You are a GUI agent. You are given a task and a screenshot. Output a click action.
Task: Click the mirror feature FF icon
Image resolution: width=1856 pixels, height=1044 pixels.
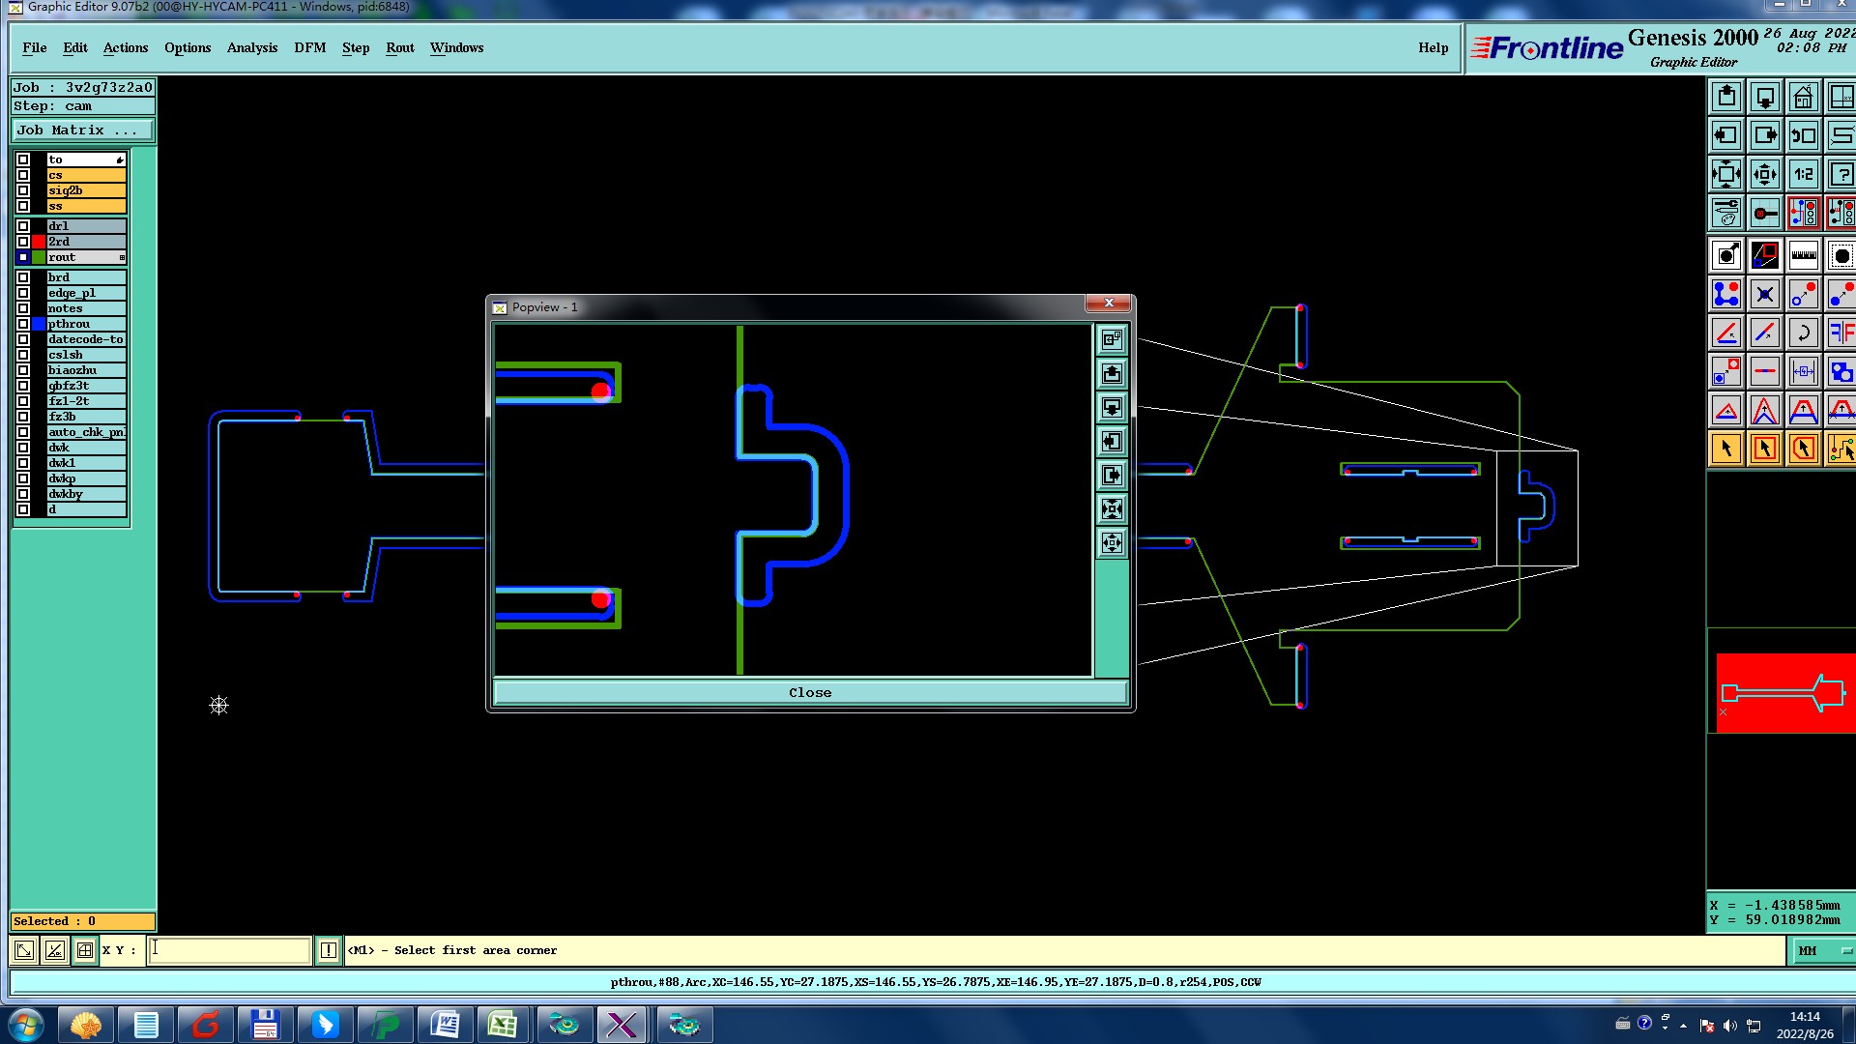(1841, 333)
